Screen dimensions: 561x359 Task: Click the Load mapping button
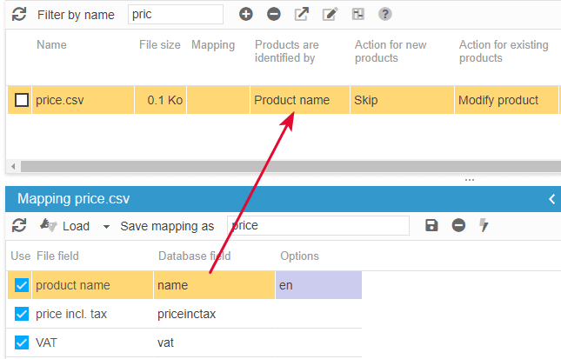click(65, 226)
